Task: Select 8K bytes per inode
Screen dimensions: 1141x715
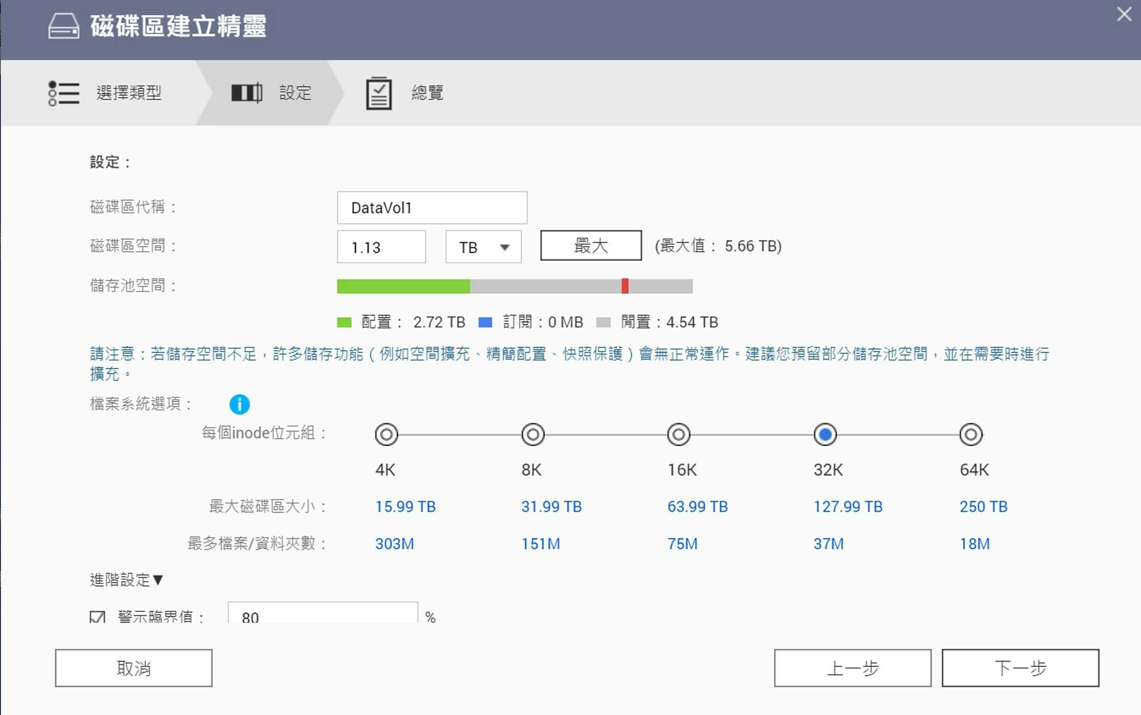Action: [533, 435]
